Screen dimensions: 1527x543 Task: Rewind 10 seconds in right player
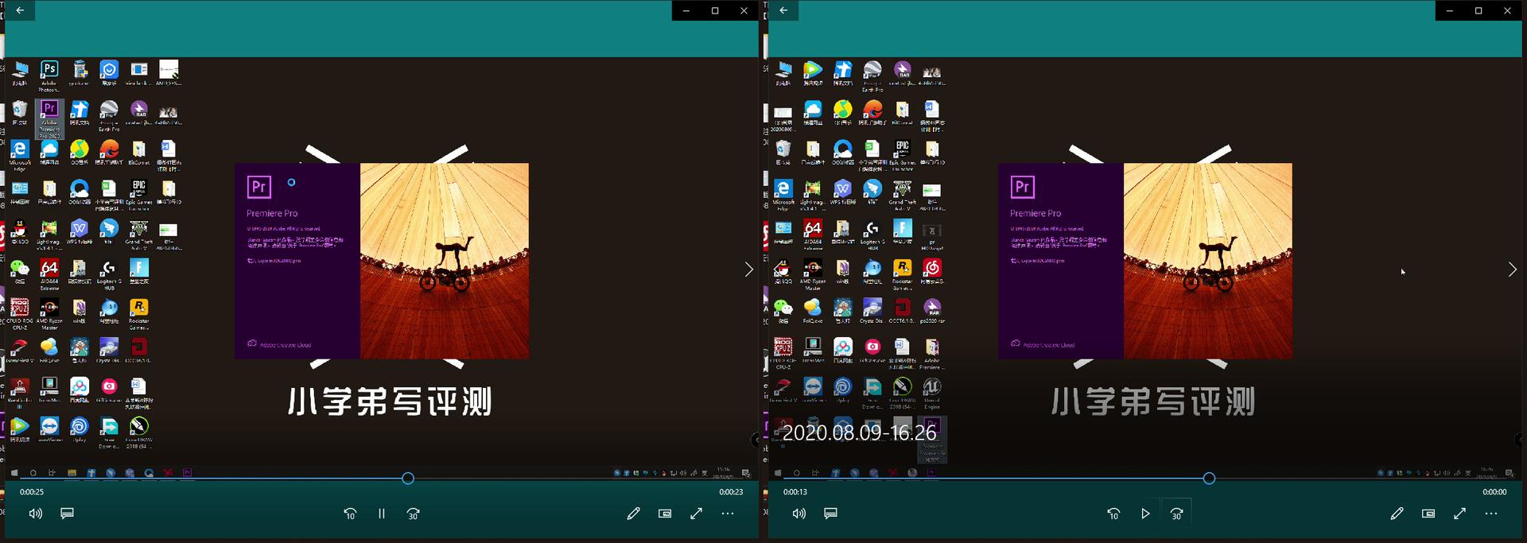click(1113, 514)
